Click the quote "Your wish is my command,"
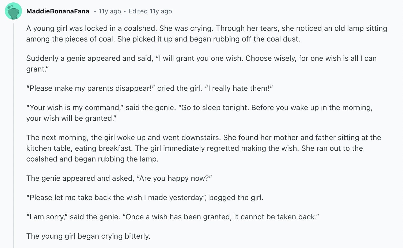Image resolution: width=403 pixels, height=248 pixels. [x=75, y=107]
